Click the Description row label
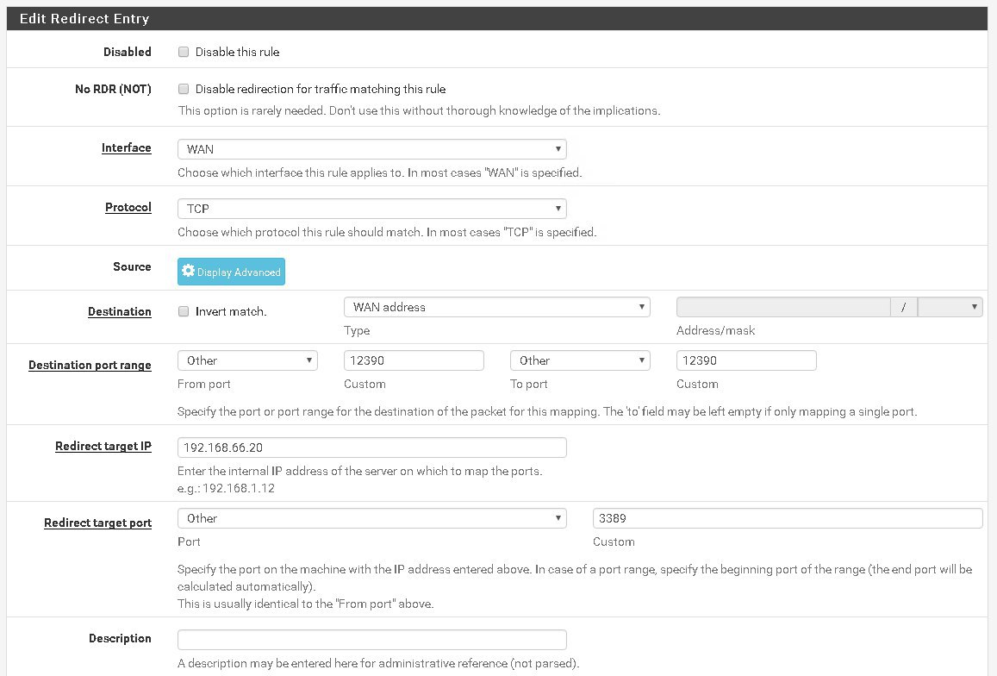Image resolution: width=997 pixels, height=676 pixels. (120, 638)
